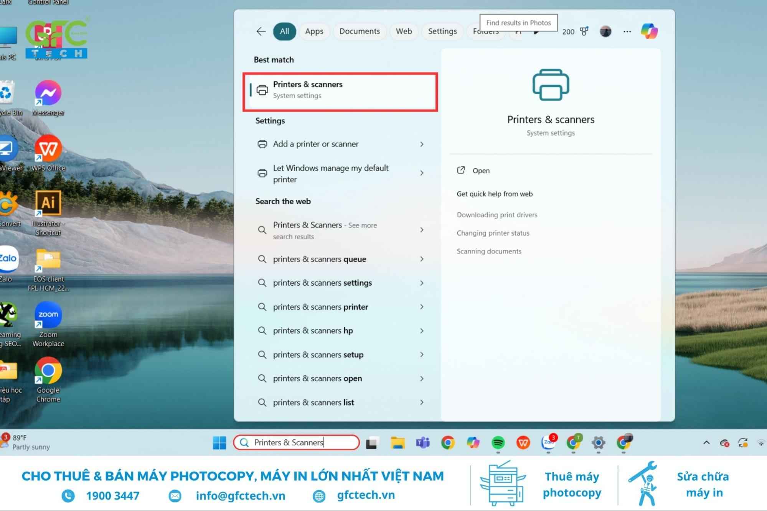Launch Copilot from the search panel

[649, 31]
